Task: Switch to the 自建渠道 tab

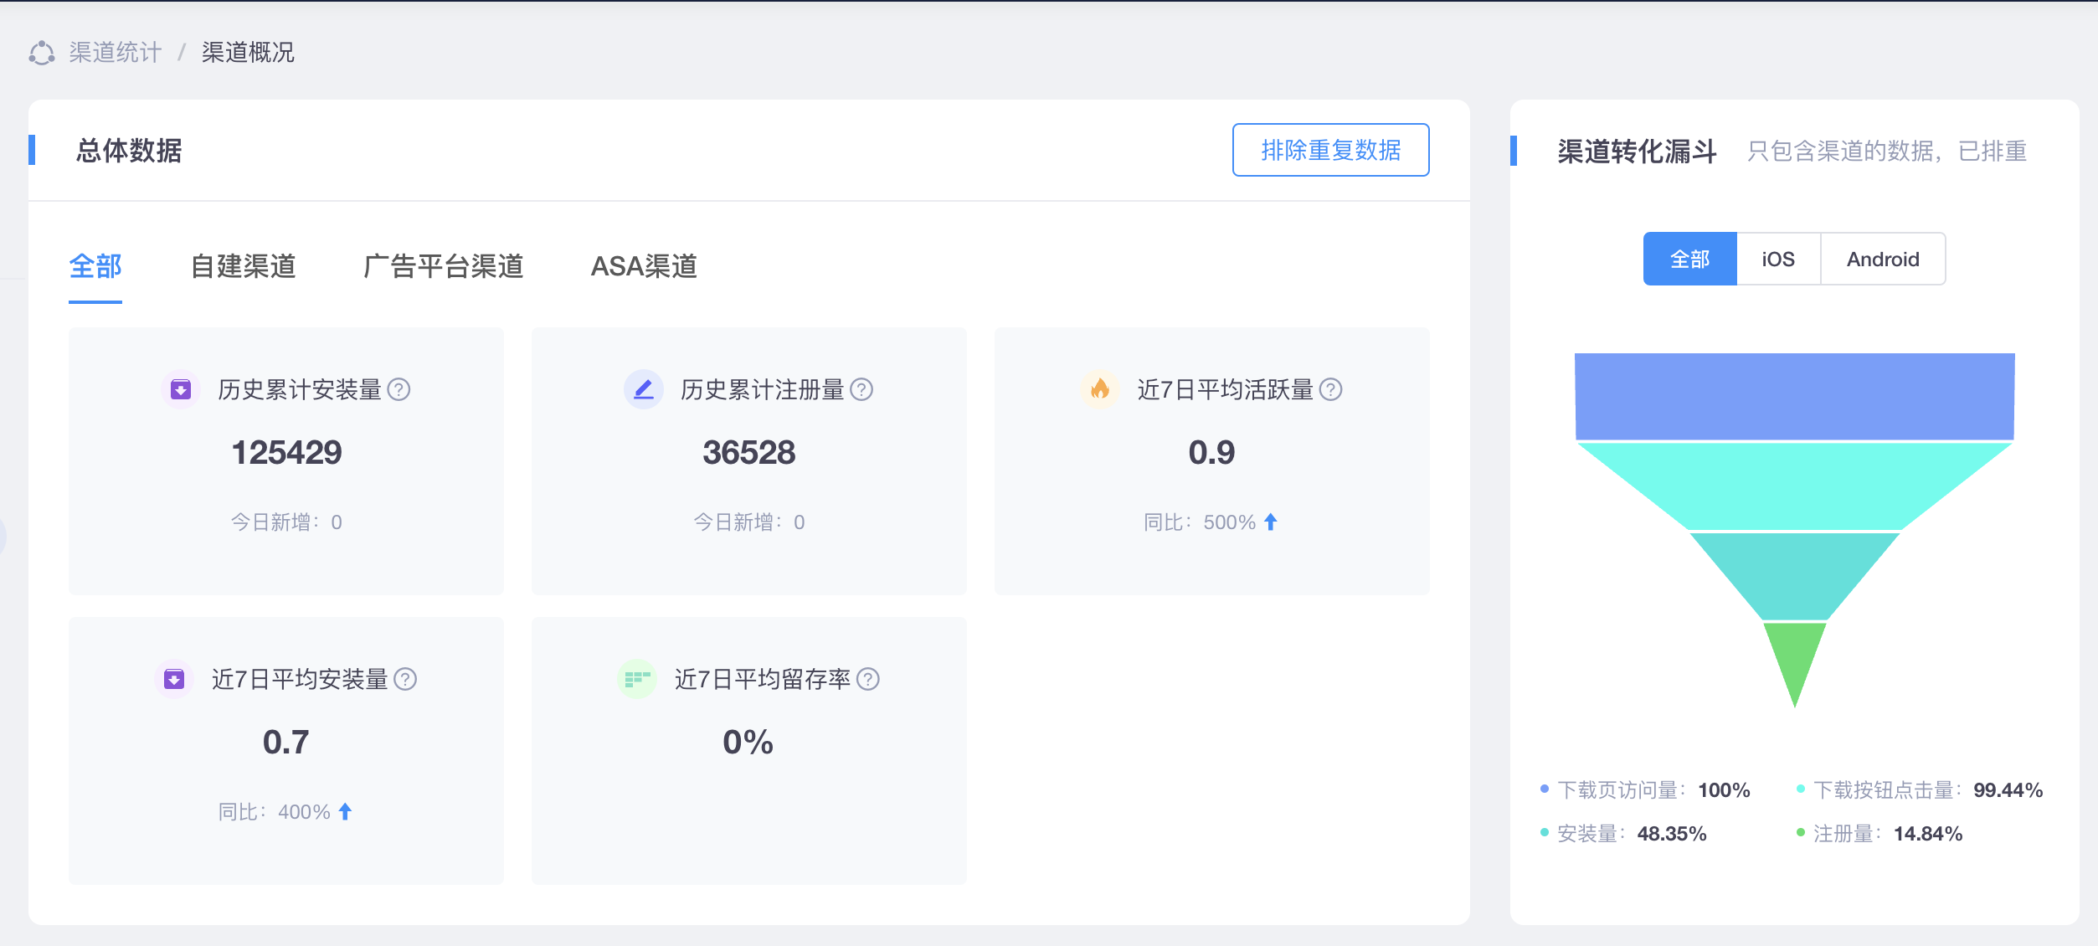Action: coord(243,266)
